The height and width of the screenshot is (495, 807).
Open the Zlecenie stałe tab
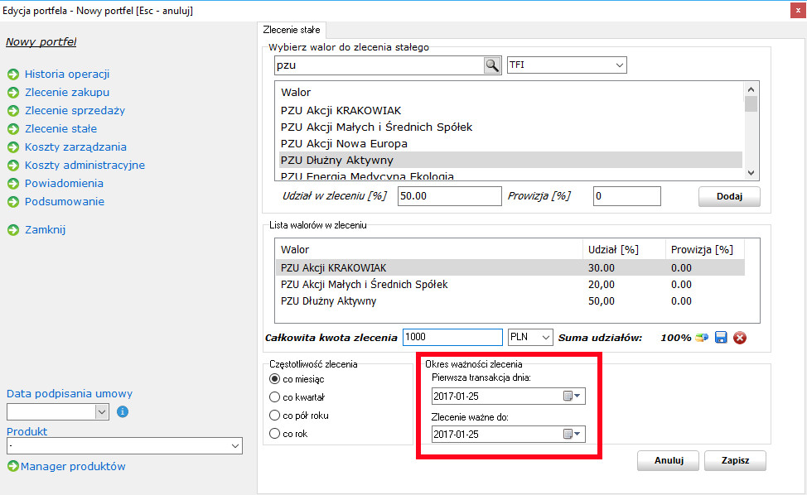[x=291, y=30]
